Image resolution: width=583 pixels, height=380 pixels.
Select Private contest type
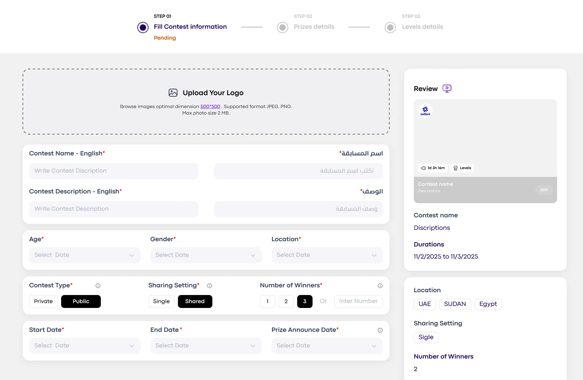pyautogui.click(x=43, y=301)
